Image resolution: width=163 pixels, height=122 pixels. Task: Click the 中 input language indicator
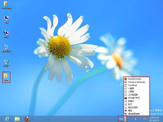(x=140, y=119)
